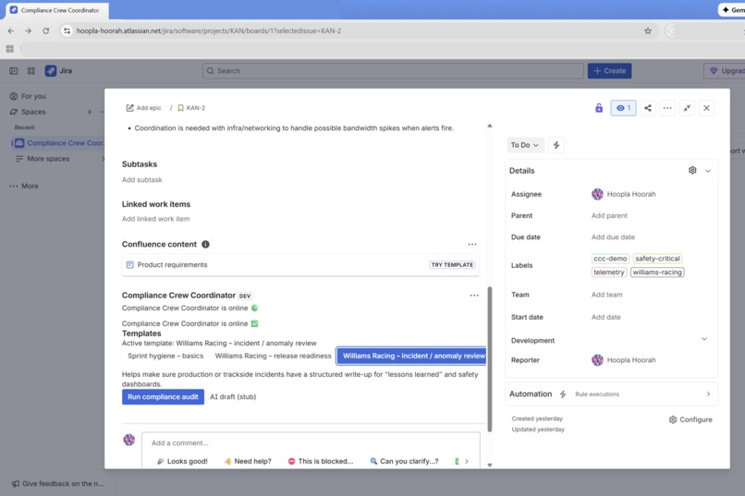745x496 pixels.
Task: Click the Add epic link
Action: coord(143,108)
